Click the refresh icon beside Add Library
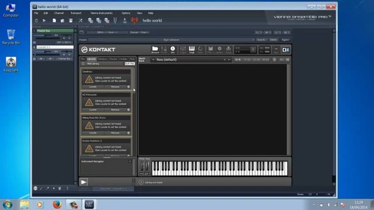This screenshot has height=210, width=374. [83, 64]
